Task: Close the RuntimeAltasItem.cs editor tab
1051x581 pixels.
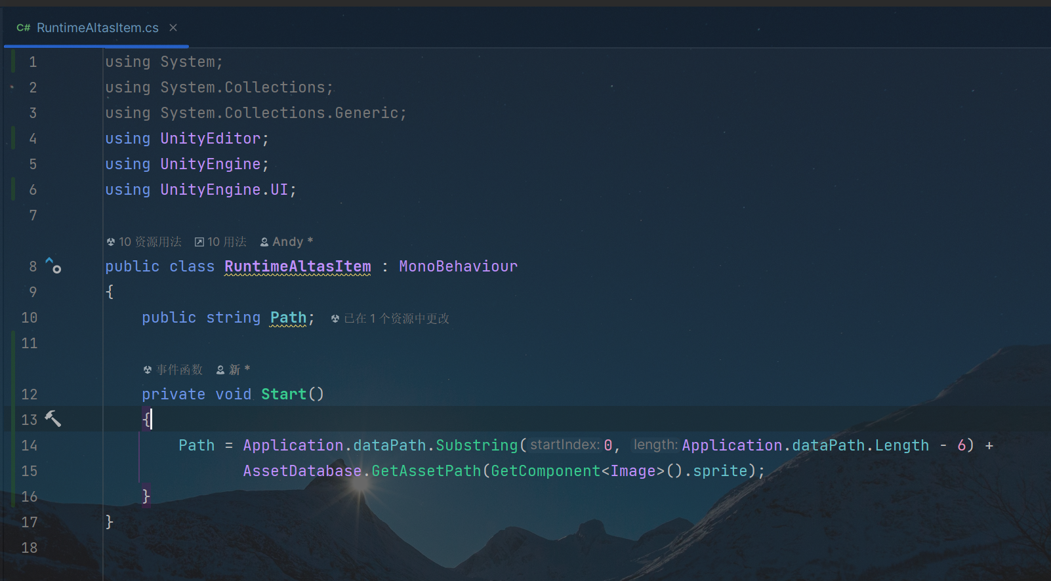Action: [173, 28]
